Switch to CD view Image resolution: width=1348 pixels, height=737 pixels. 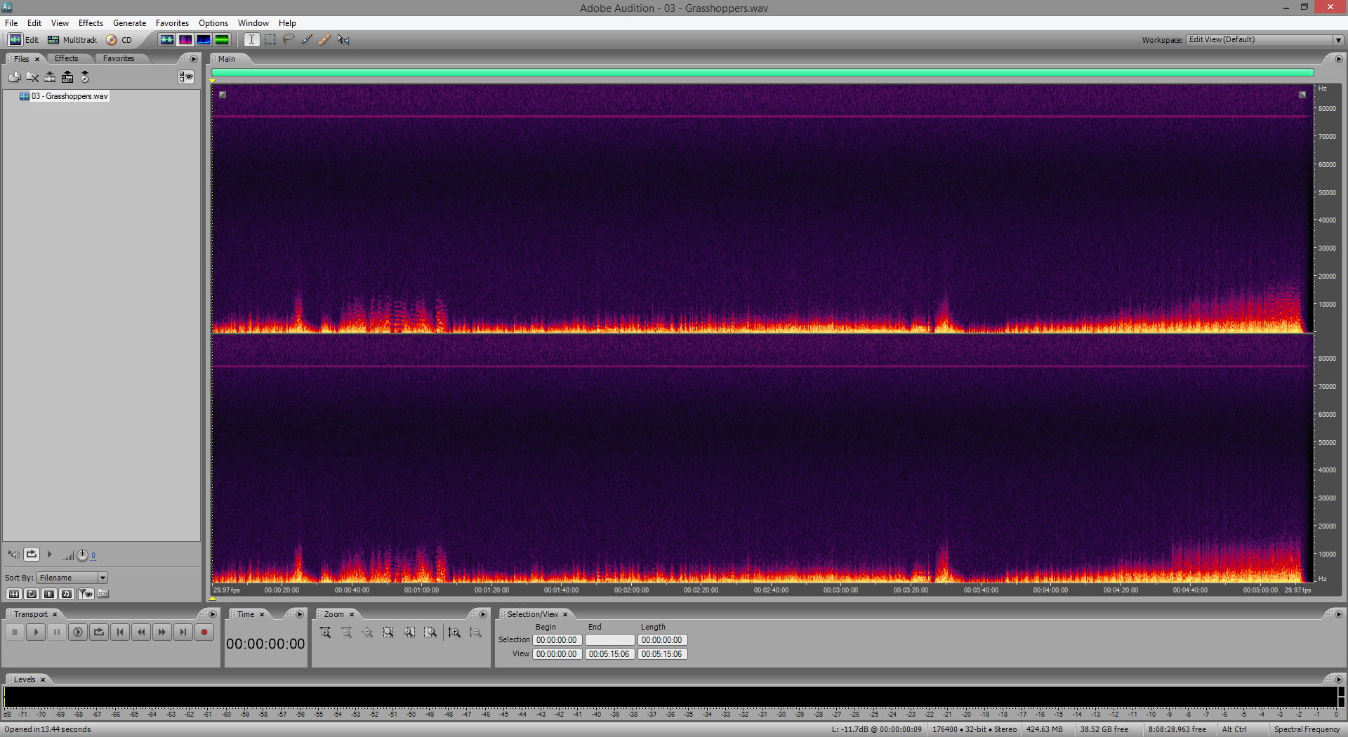pyautogui.click(x=119, y=40)
